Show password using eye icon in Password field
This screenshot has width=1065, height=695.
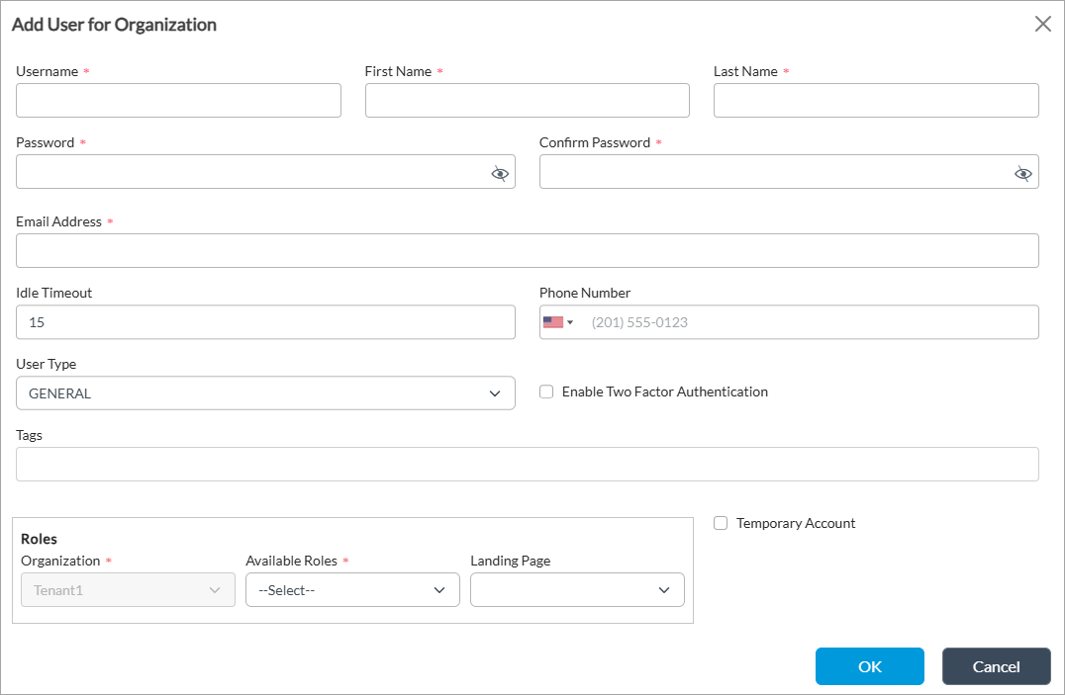click(500, 173)
